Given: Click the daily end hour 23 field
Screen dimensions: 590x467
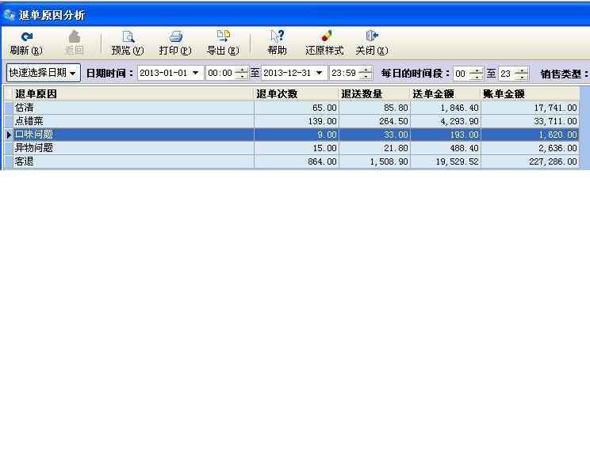Looking at the screenshot, I should pyautogui.click(x=506, y=74).
